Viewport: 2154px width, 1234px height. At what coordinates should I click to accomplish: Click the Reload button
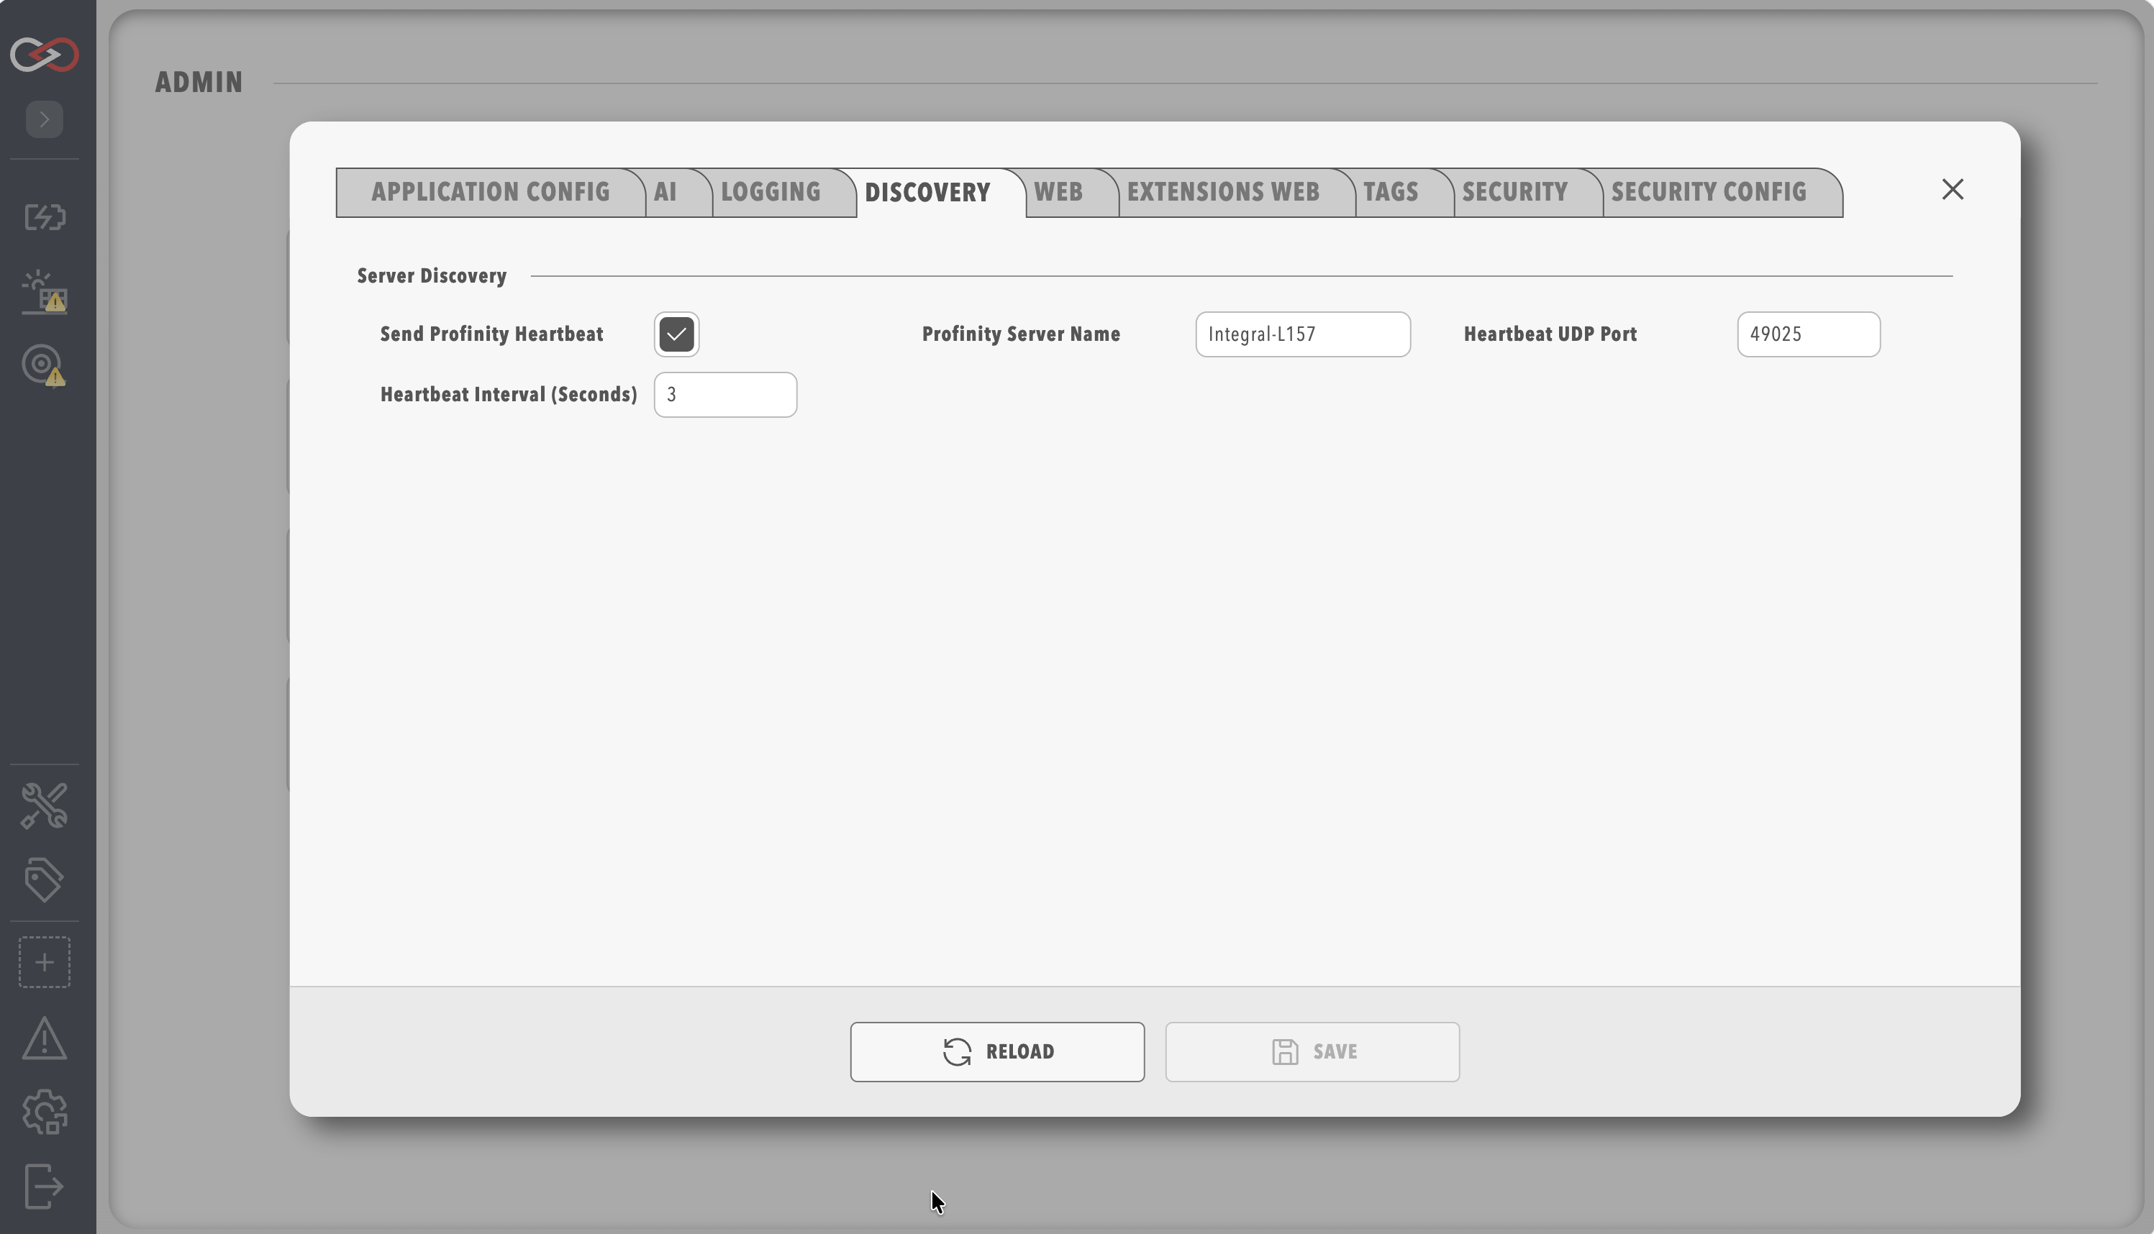pyautogui.click(x=997, y=1052)
